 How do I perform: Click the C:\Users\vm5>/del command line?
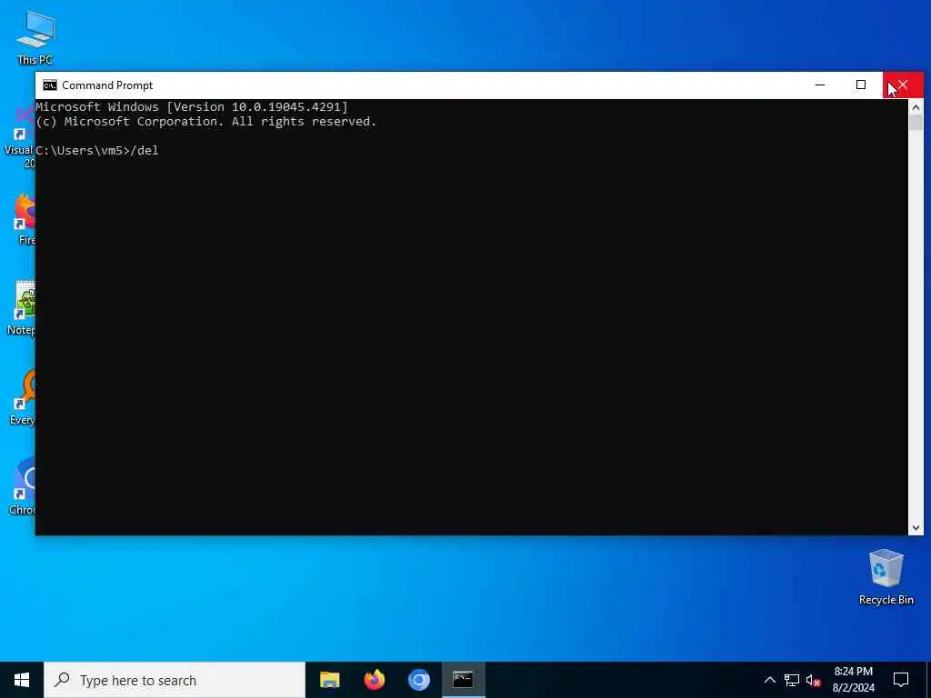click(97, 151)
